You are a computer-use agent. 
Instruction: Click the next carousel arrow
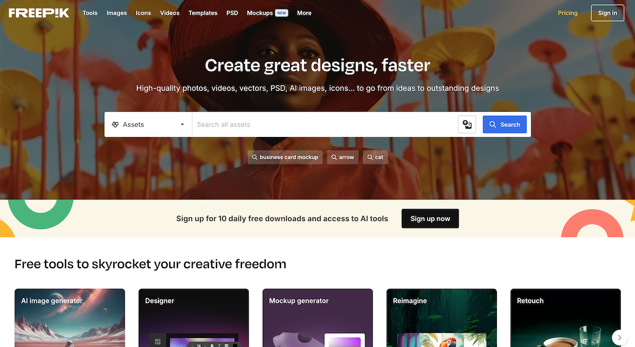[x=619, y=337]
